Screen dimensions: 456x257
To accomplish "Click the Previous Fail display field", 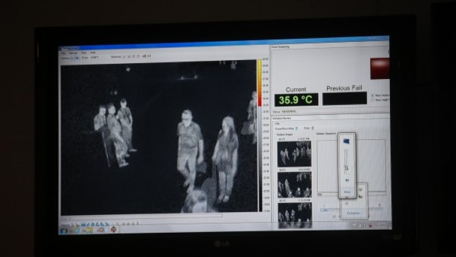I will point(344,98).
